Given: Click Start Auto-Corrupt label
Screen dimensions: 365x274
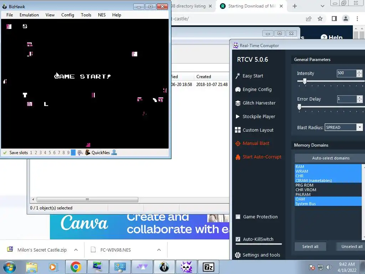Looking at the screenshot, I should click(x=262, y=157).
